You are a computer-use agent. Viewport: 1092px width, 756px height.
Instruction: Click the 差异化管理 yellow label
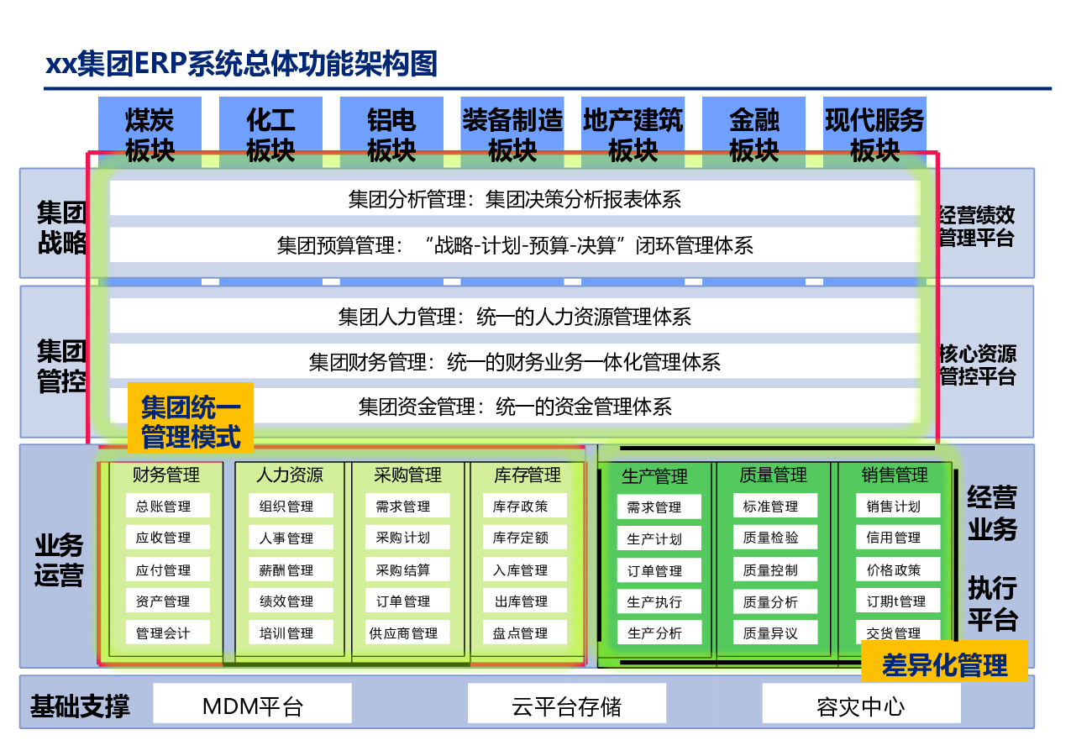(944, 665)
